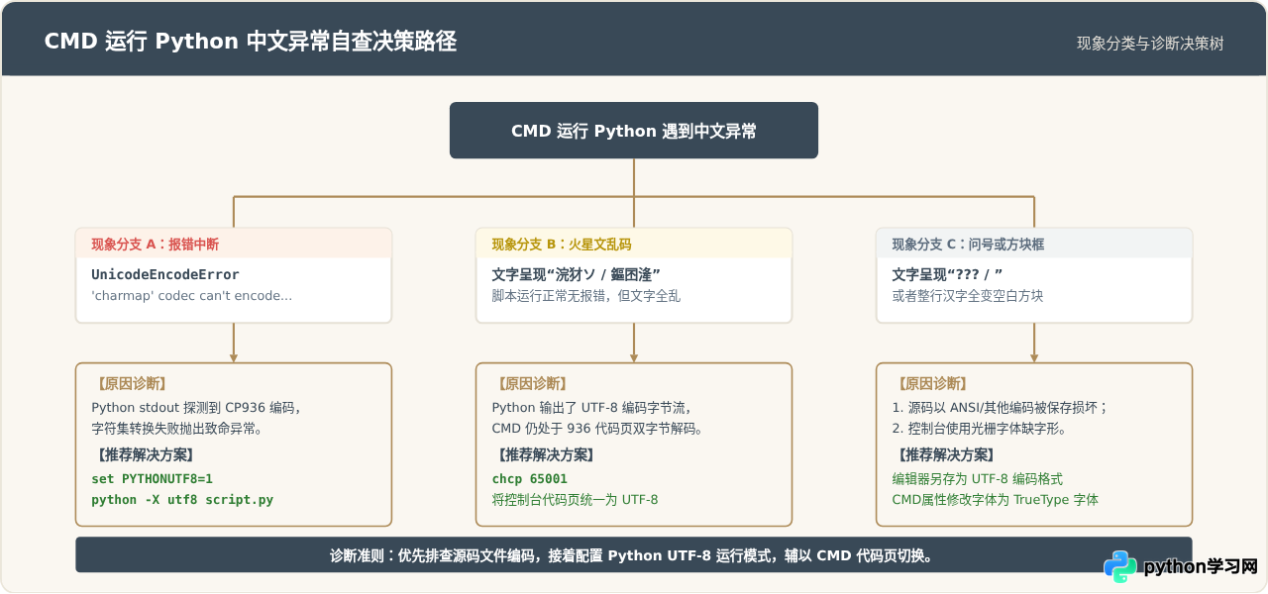Click the text '文字呈现“??? / ”'

(x=948, y=274)
